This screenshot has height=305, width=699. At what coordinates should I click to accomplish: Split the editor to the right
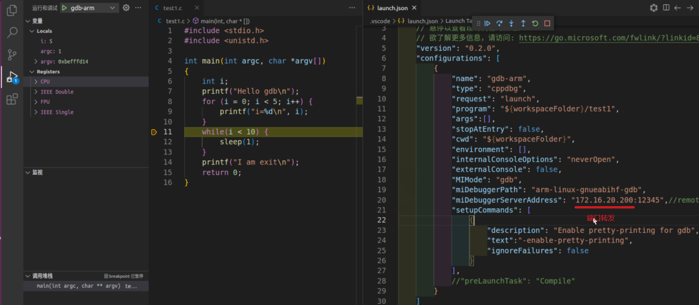tap(666, 8)
